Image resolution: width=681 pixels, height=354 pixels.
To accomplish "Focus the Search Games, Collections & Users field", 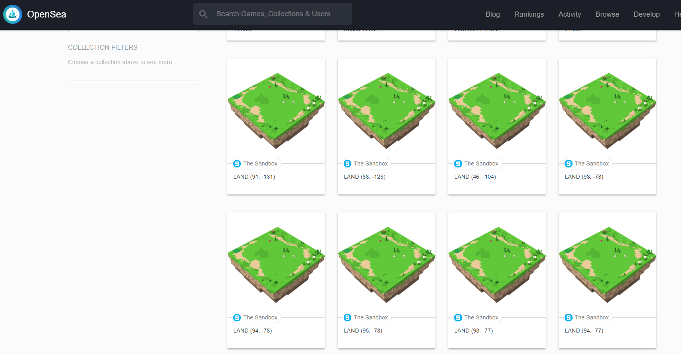I will (x=273, y=14).
